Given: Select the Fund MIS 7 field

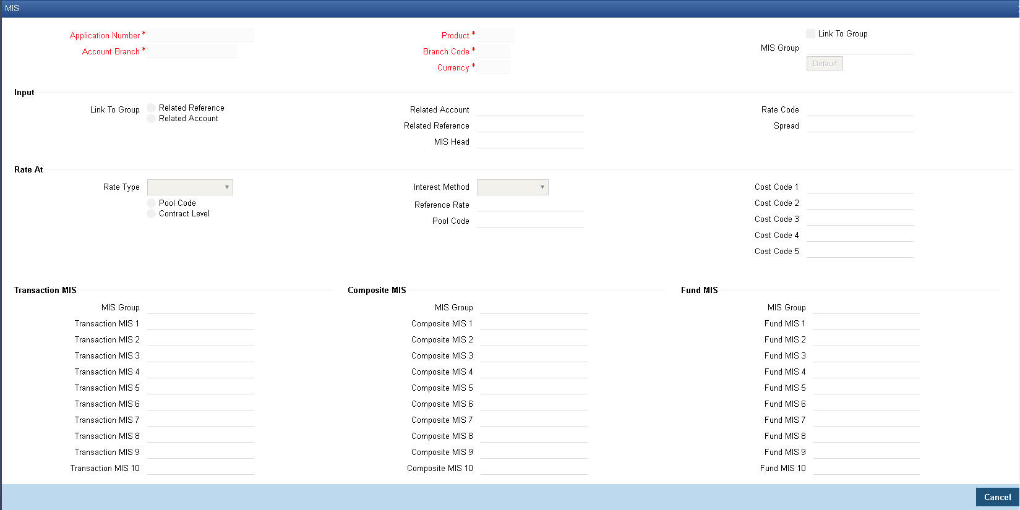Looking at the screenshot, I should click(867, 420).
